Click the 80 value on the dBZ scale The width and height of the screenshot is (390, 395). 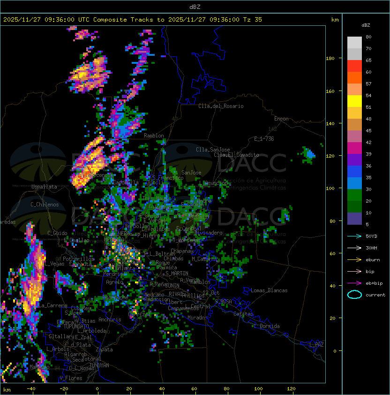pos(368,37)
